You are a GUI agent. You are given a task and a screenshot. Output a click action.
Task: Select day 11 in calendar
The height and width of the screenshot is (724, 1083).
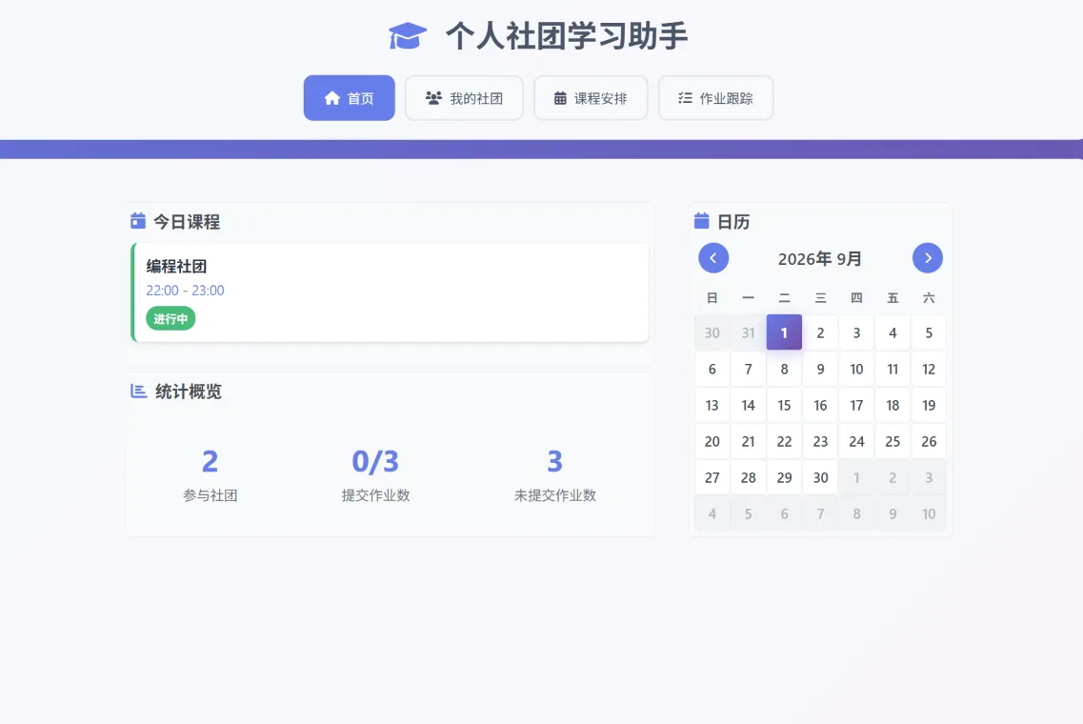[x=892, y=369]
